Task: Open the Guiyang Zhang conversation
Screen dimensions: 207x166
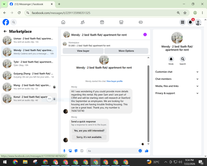Action: [x=29, y=75]
